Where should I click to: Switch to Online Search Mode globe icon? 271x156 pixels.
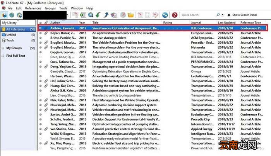tap(12, 15)
